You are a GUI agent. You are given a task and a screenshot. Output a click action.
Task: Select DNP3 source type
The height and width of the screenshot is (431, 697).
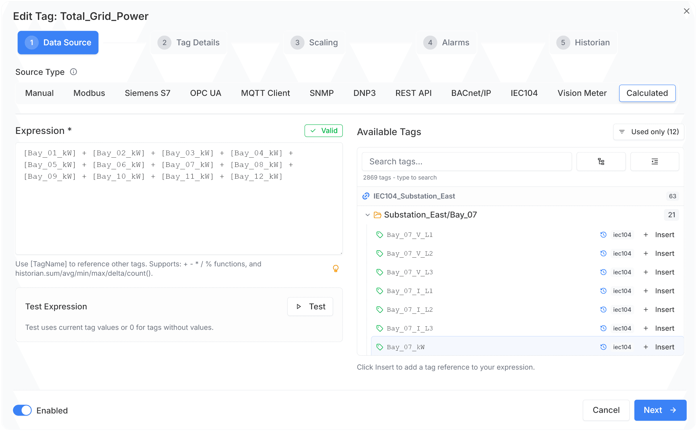(364, 93)
